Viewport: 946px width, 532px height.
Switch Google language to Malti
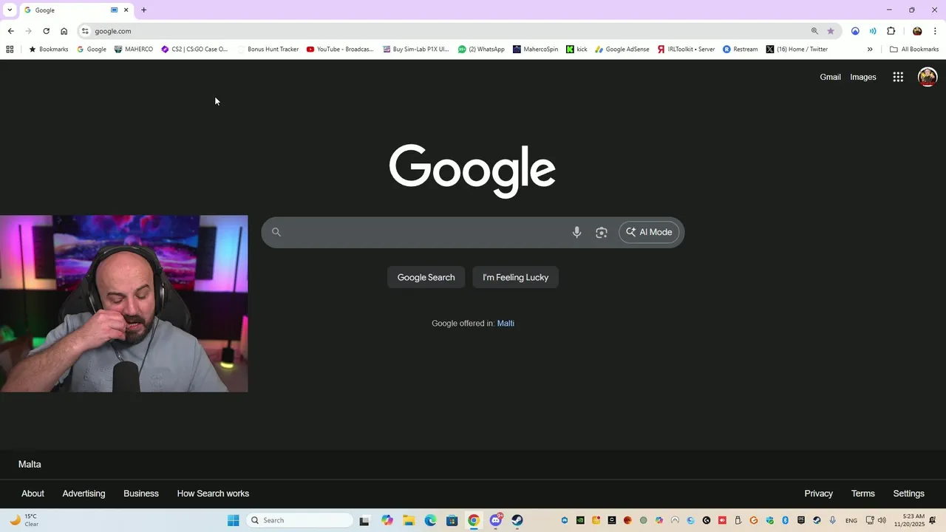(506, 323)
